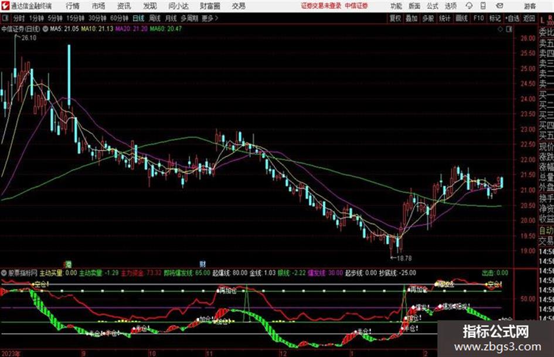Click the 即将爆发线 indicator label

click(178, 273)
